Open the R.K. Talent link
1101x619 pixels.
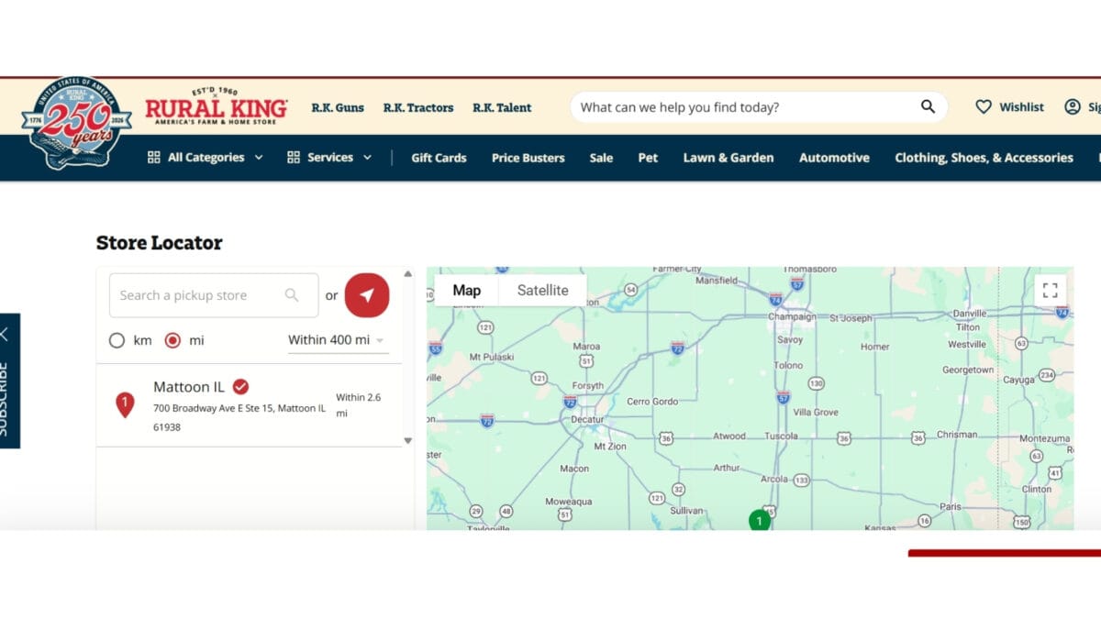[502, 107]
